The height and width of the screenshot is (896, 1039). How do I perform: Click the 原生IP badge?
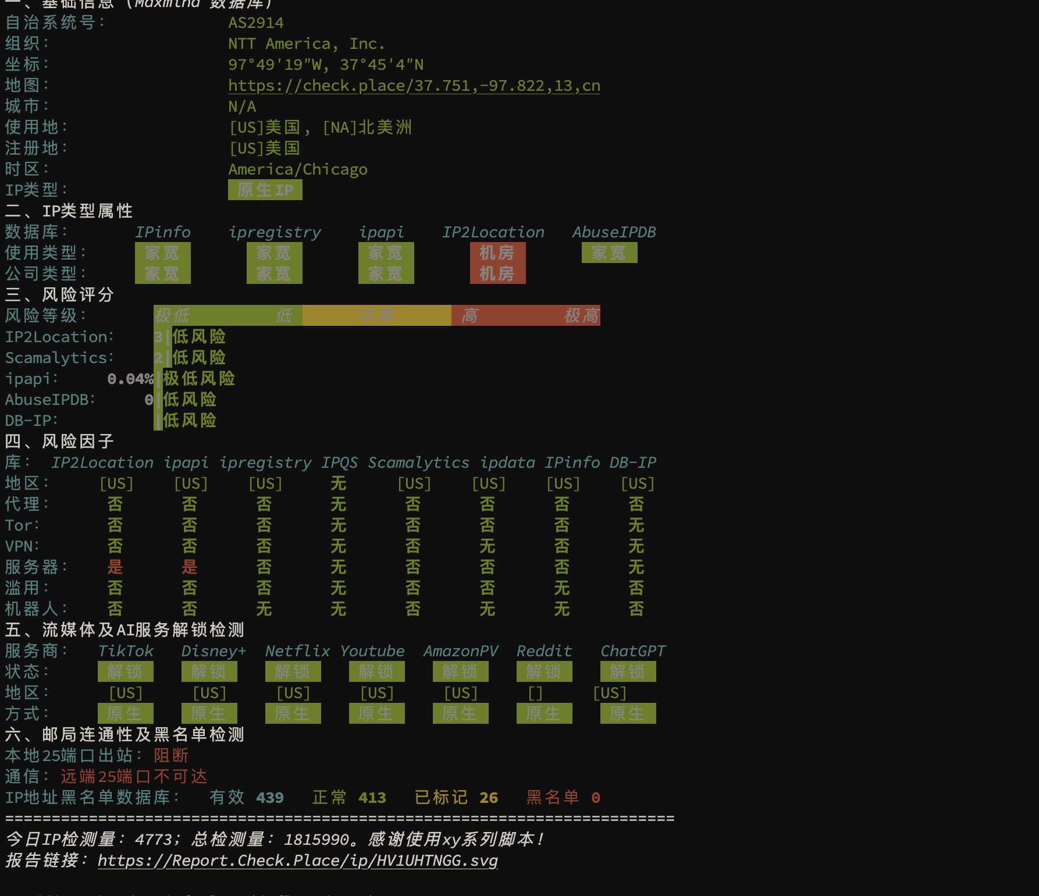pos(265,190)
